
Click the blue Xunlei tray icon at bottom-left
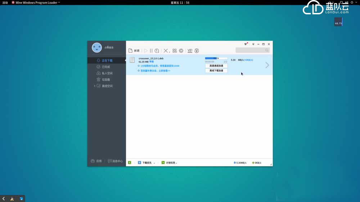pyautogui.click(x=21, y=199)
